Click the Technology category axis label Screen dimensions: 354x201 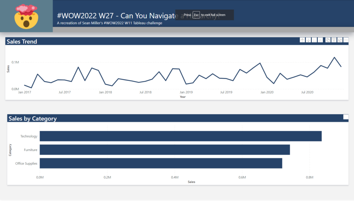[29, 136]
